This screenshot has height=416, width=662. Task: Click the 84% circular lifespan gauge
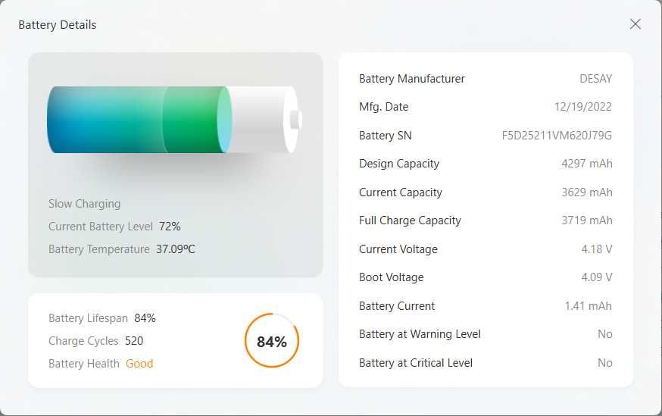click(272, 341)
